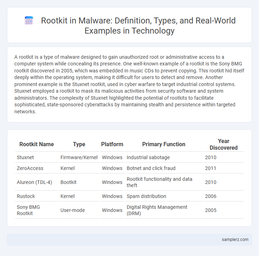Click the Windows cell in Sony BMG row

pos(112,210)
